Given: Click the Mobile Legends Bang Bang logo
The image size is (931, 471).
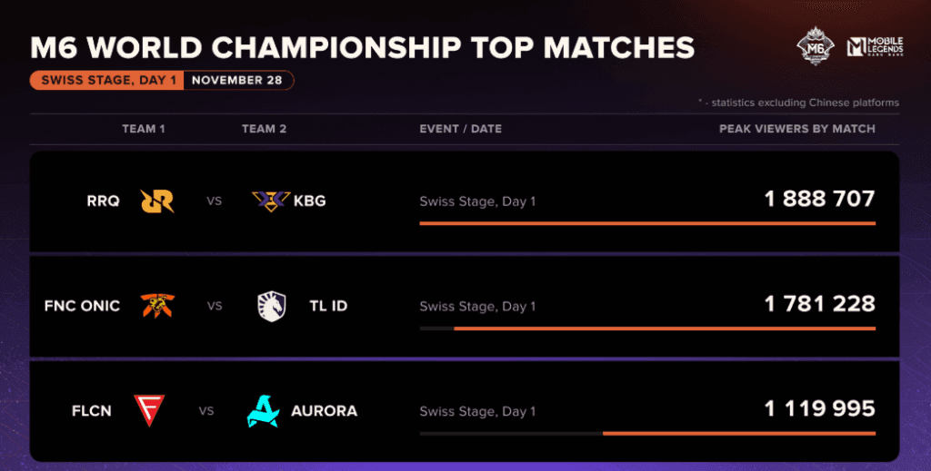Looking at the screenshot, I should coord(876,46).
